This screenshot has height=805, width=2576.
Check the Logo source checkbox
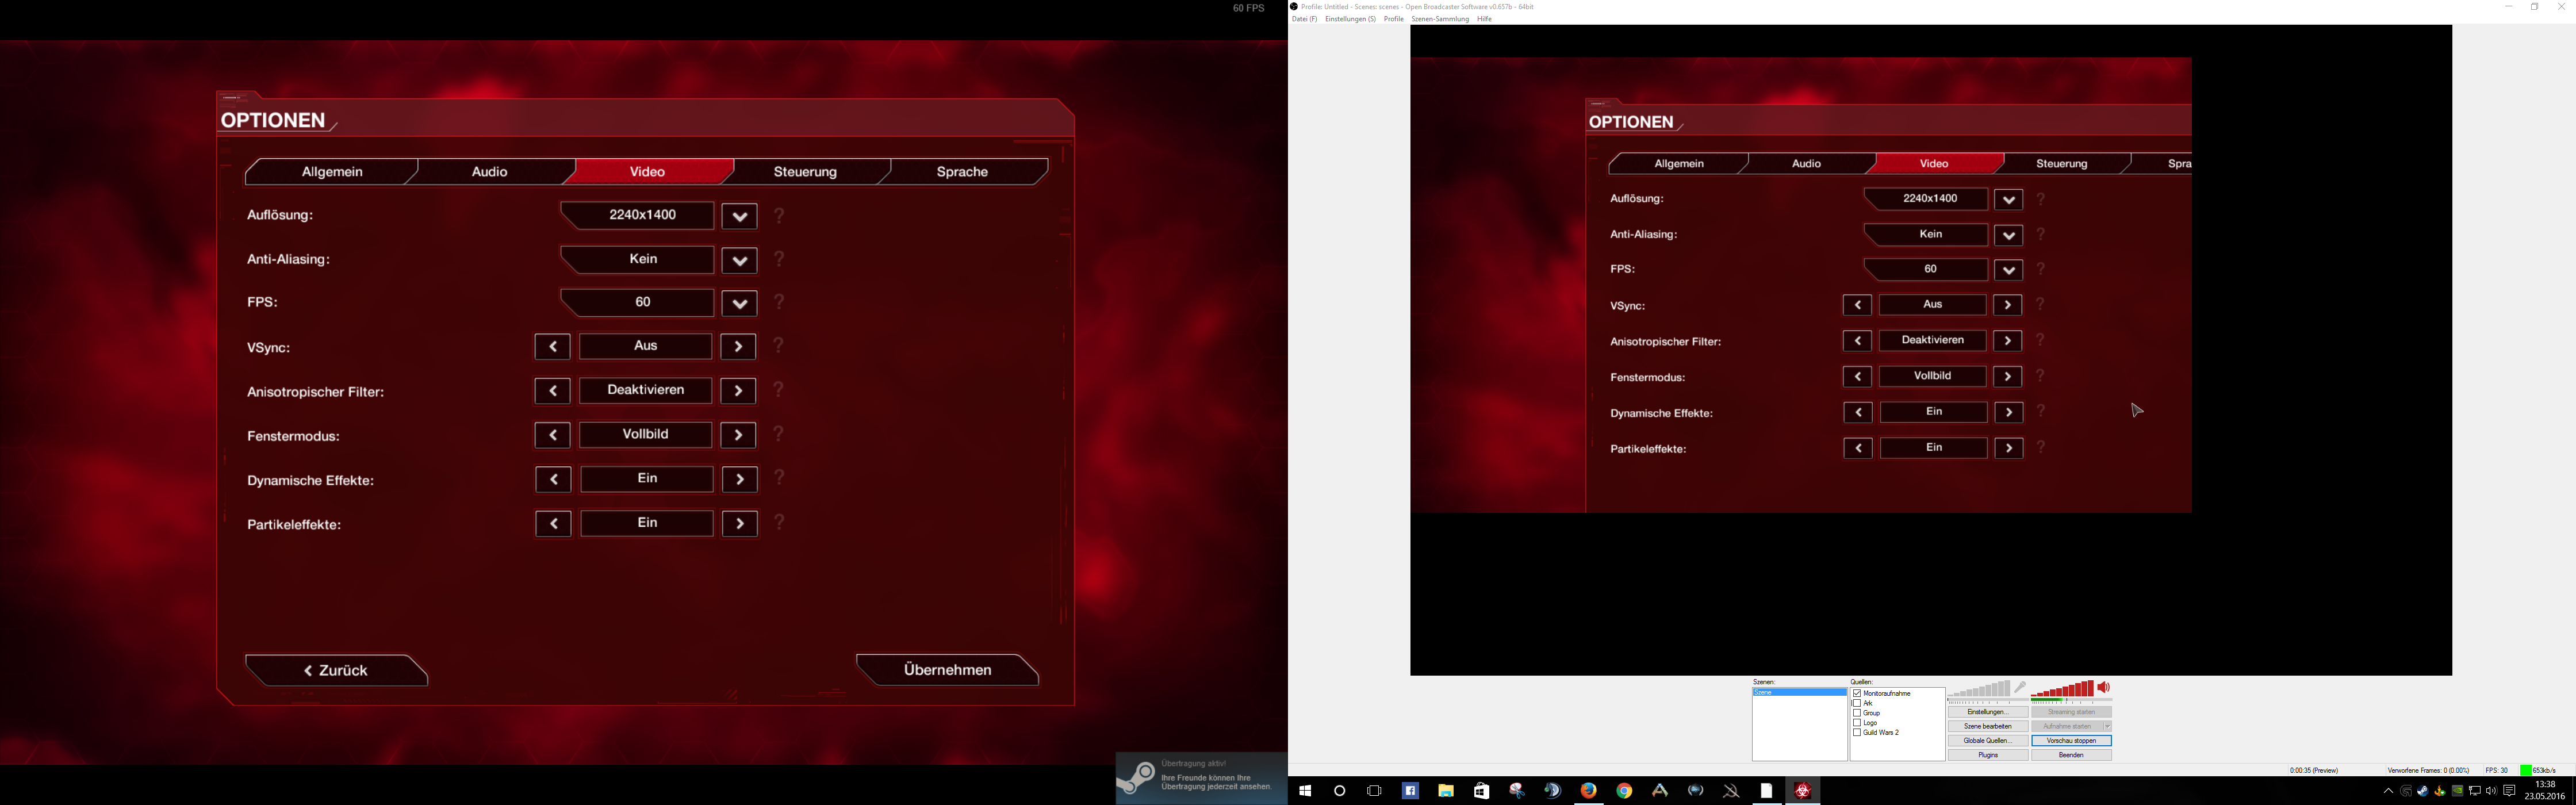[1857, 723]
